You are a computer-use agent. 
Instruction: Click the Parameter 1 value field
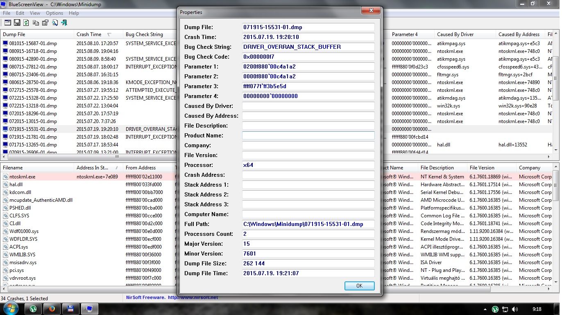(x=308, y=66)
